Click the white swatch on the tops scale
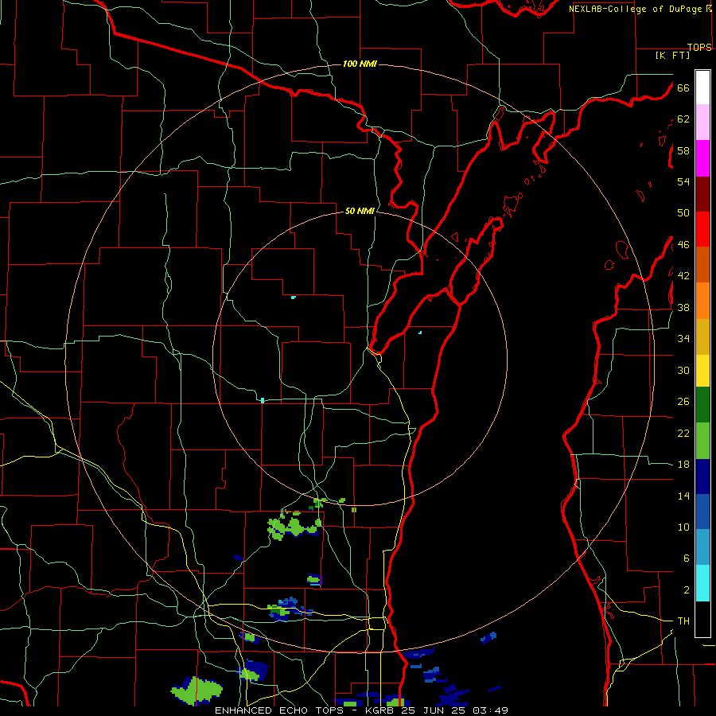Image resolution: width=716 pixels, height=716 pixels. tap(702, 88)
